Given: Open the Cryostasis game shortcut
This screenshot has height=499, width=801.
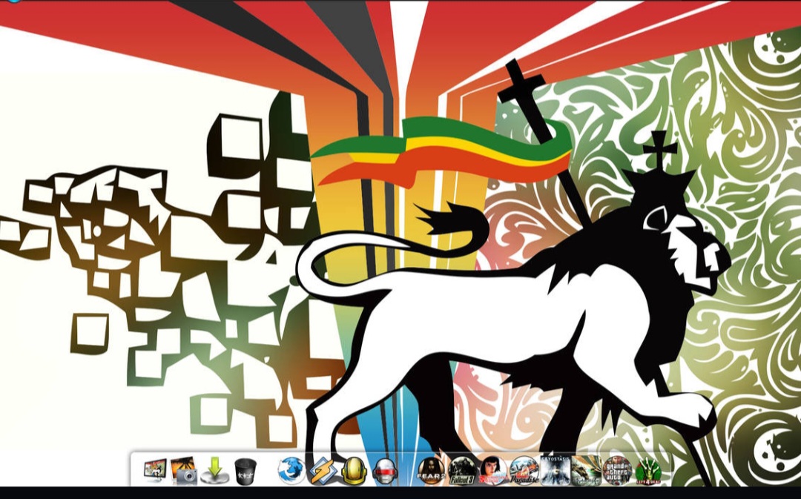Looking at the screenshot, I should (x=555, y=470).
